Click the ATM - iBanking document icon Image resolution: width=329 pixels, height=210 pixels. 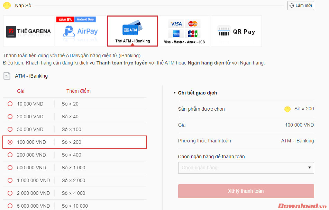point(7,76)
